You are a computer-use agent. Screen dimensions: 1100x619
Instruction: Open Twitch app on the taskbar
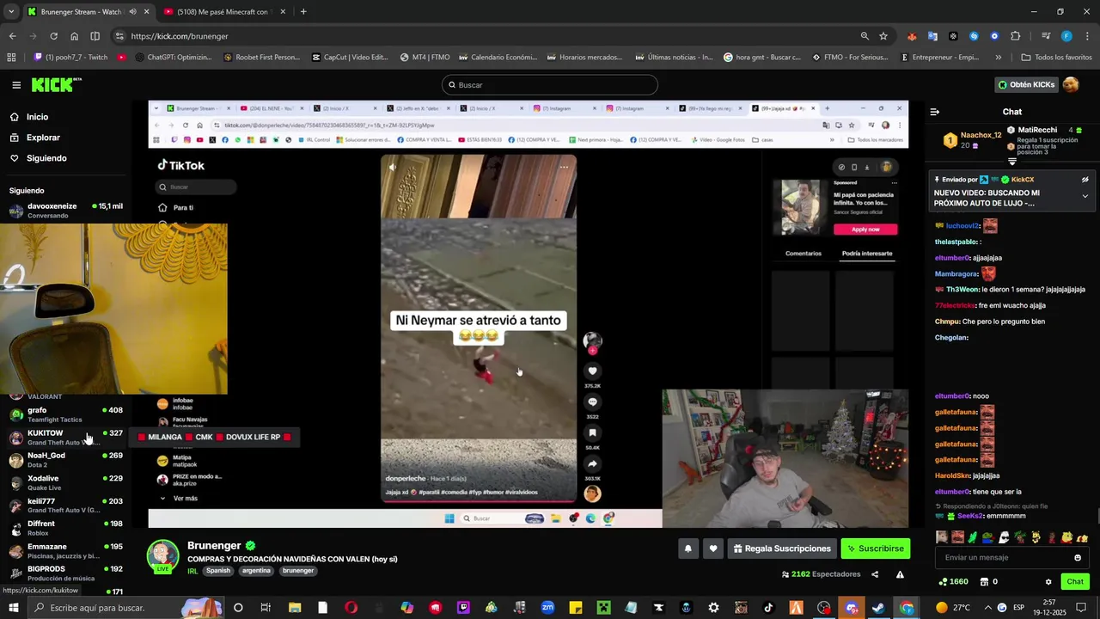(x=463, y=608)
